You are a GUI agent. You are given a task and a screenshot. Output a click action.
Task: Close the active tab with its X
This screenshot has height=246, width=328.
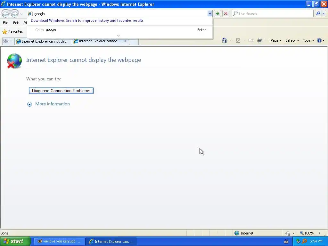pyautogui.click(x=125, y=41)
